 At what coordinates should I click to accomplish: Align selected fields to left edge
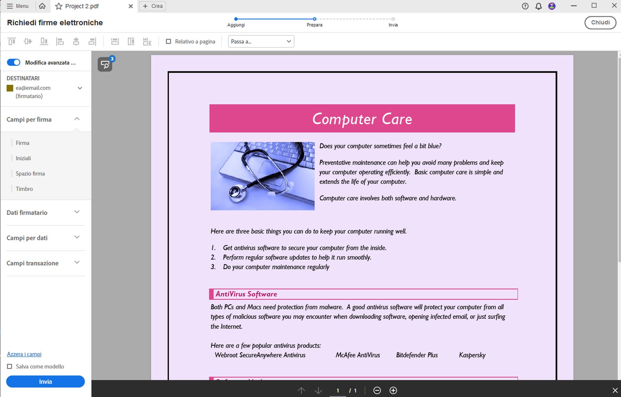pyautogui.click(x=60, y=42)
